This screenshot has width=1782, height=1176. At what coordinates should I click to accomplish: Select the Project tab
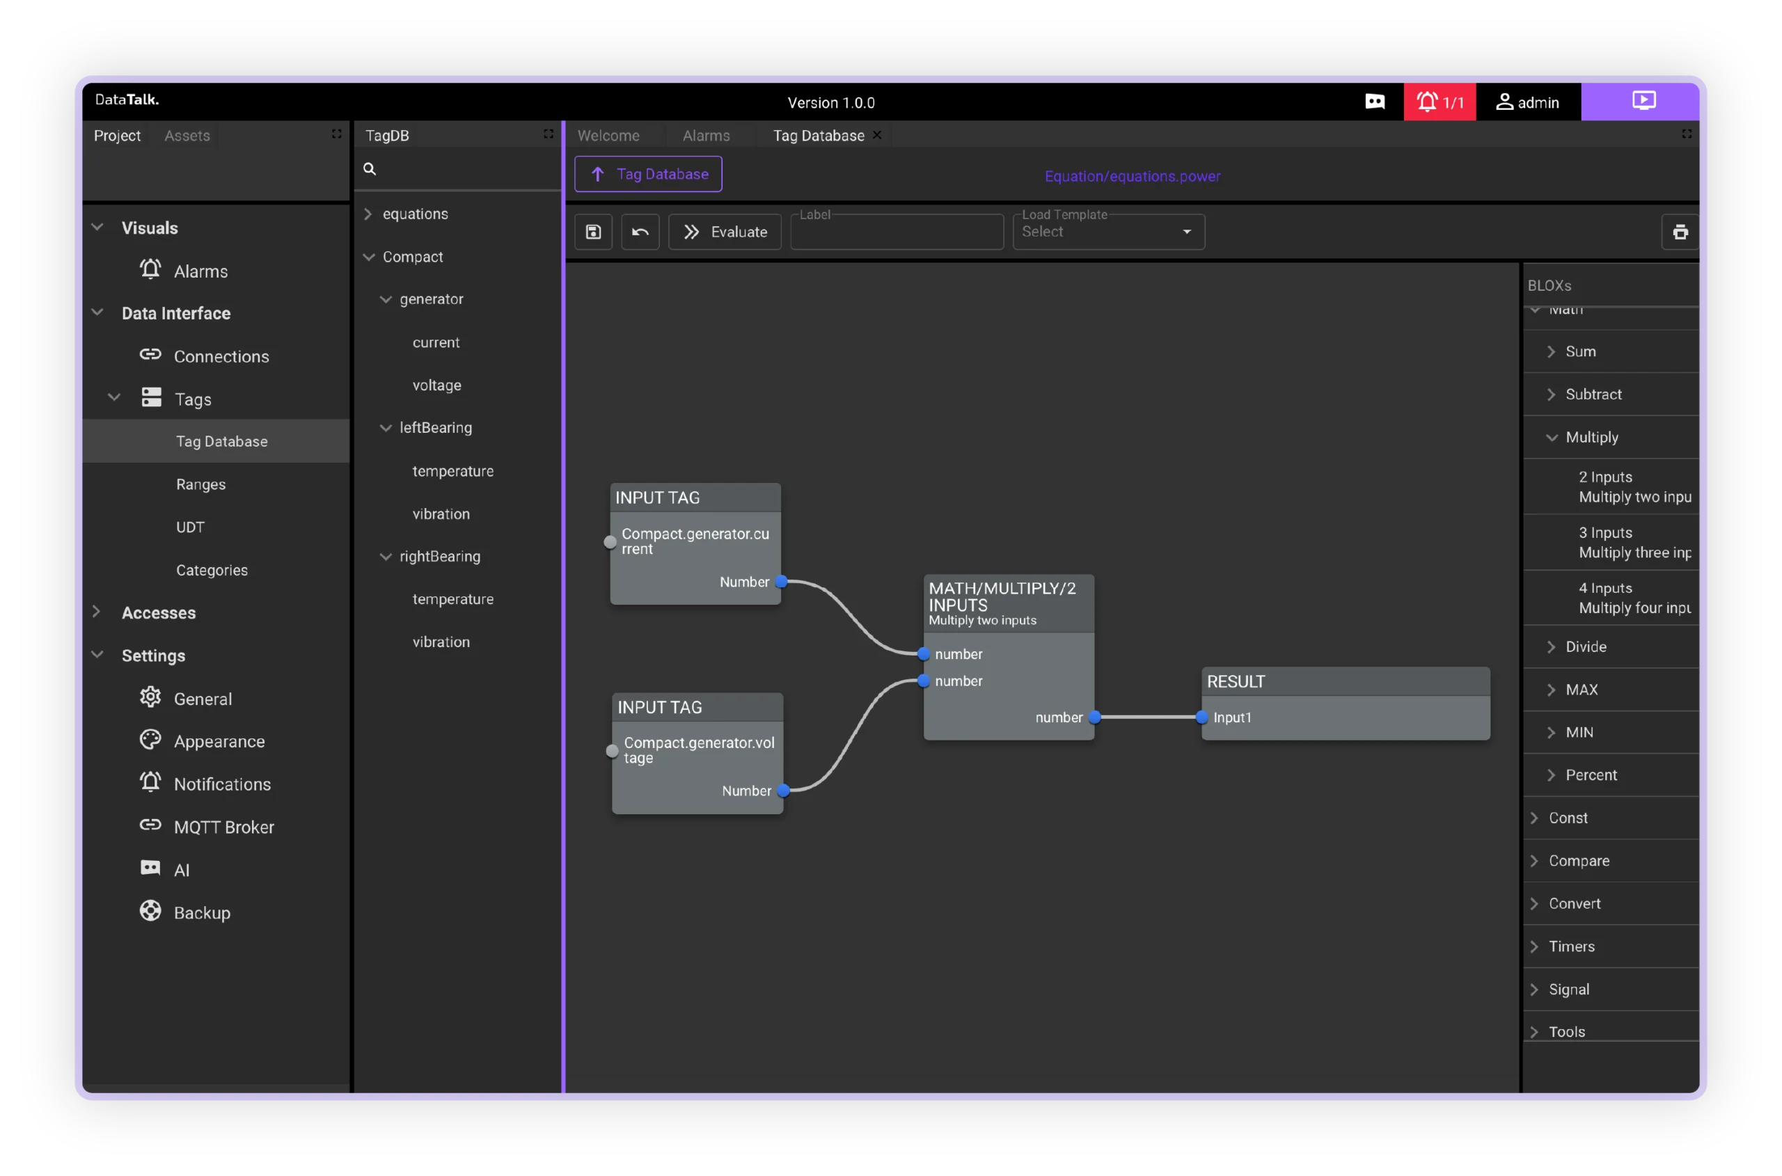pos(117,135)
